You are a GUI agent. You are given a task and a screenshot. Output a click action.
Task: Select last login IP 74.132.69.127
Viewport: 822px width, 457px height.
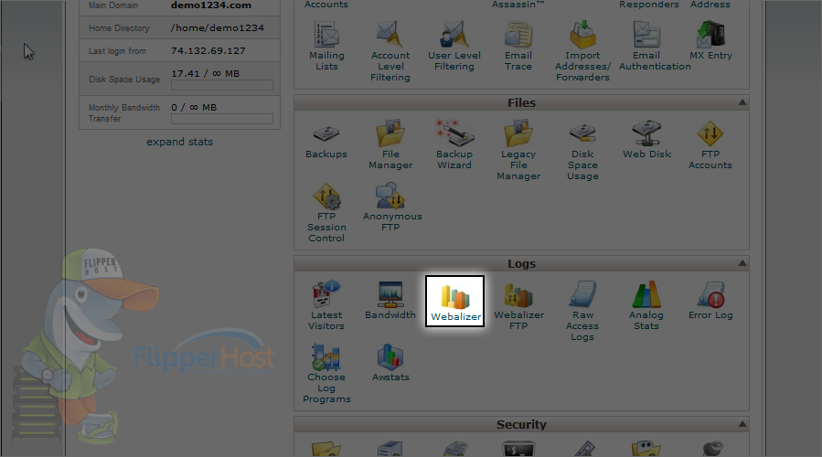point(208,51)
